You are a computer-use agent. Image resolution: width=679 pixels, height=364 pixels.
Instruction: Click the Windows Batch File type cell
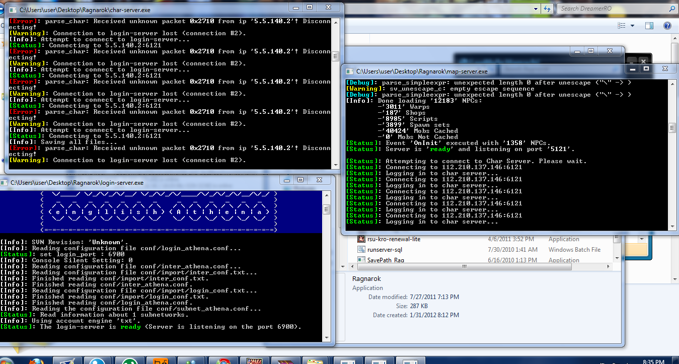[x=575, y=250]
